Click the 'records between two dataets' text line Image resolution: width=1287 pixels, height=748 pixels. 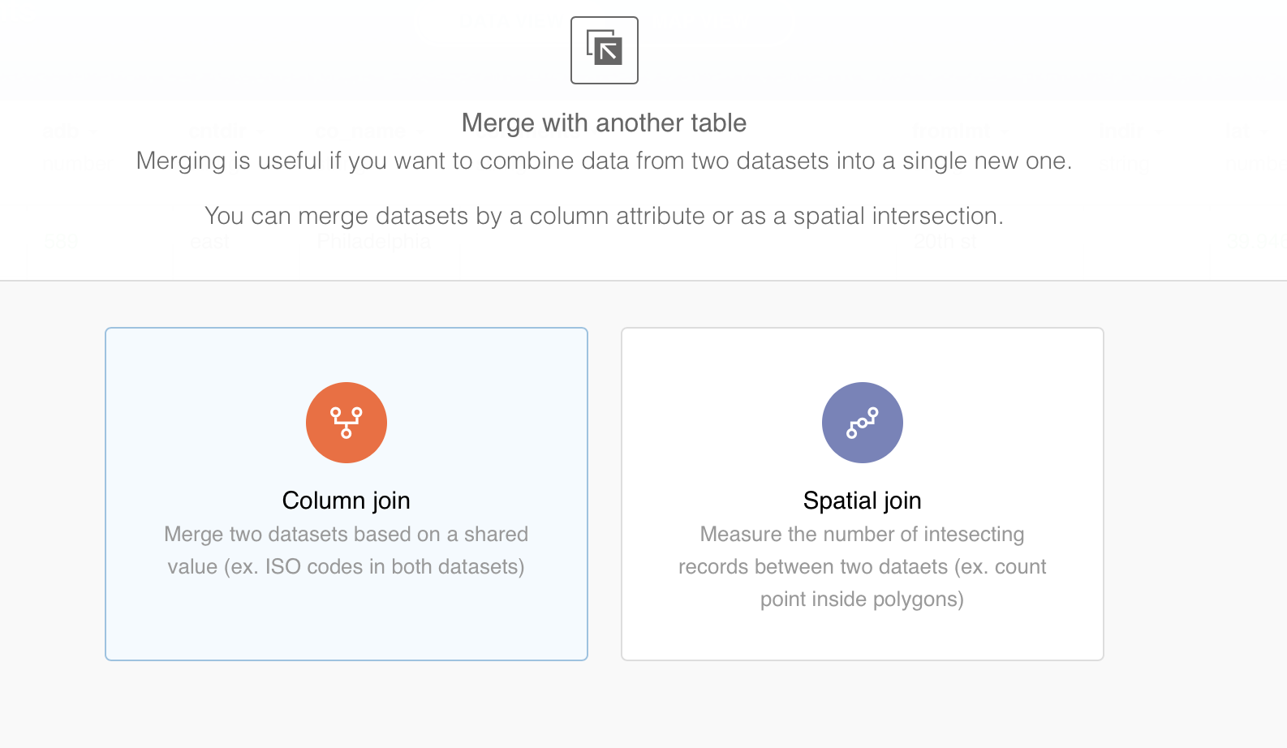coord(862,566)
